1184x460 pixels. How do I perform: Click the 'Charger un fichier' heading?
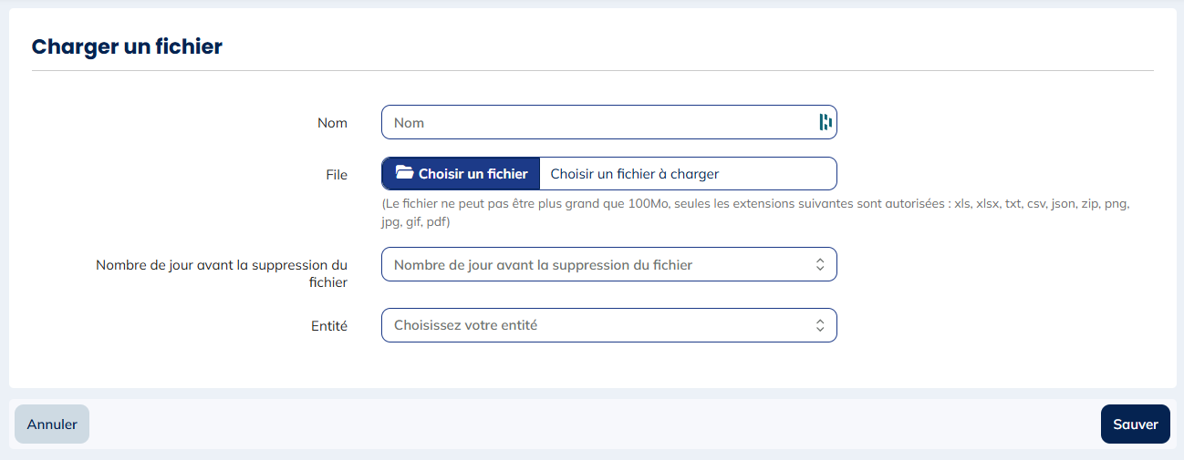click(x=127, y=46)
